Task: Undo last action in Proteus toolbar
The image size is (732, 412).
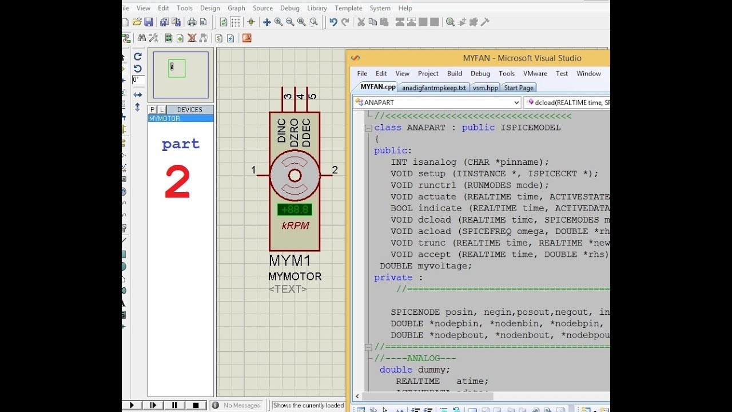Action: pos(333,22)
